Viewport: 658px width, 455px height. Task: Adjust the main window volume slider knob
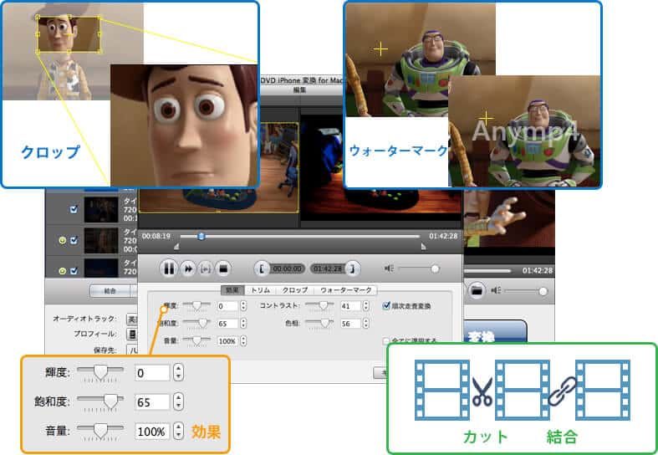pyautogui.click(x=543, y=291)
